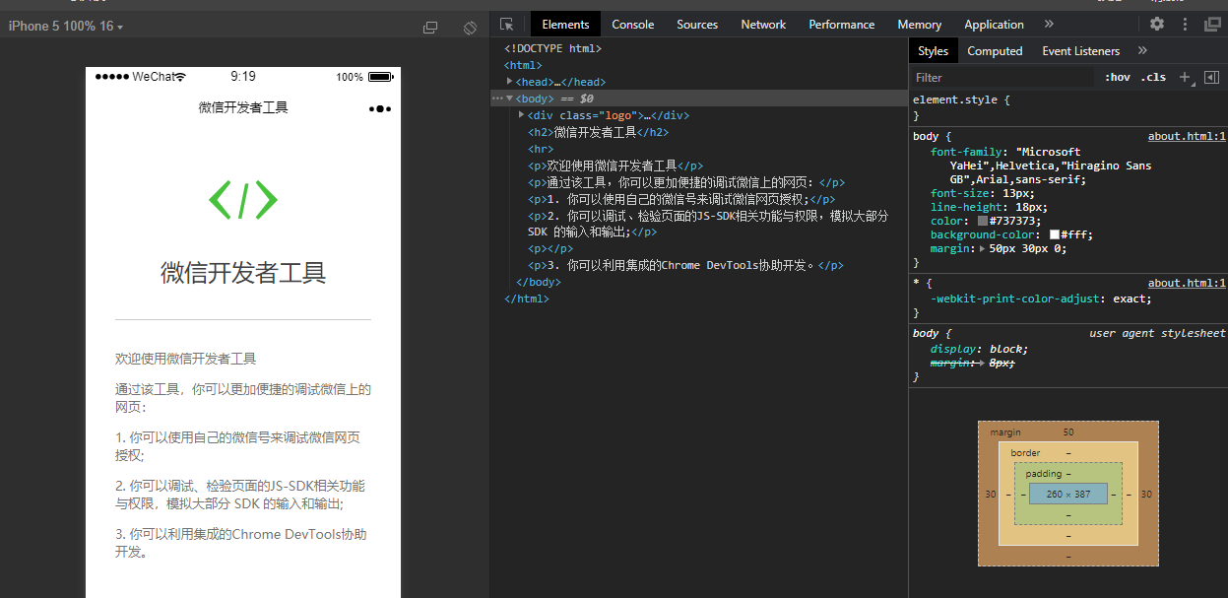Toggle .cls class editor
The image size is (1228, 598).
(1153, 77)
